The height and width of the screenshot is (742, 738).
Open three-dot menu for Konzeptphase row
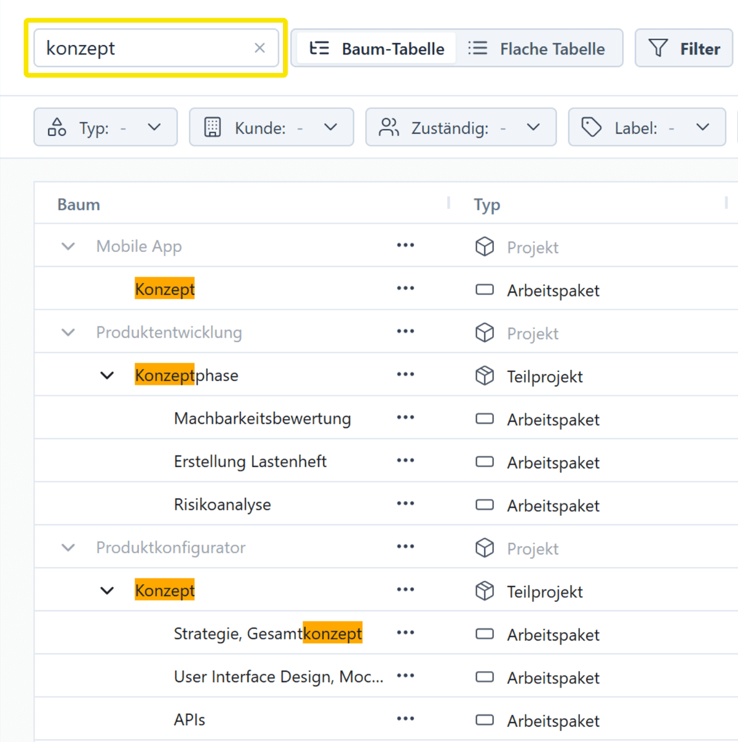click(x=405, y=374)
